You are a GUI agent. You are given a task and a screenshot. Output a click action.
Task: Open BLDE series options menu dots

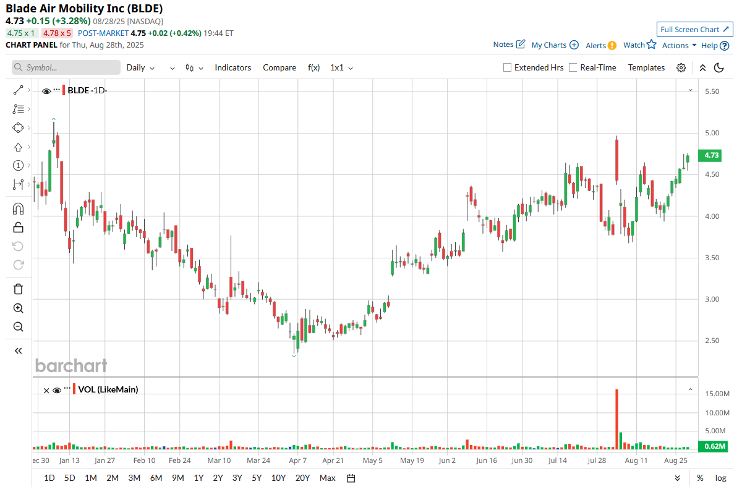tap(57, 90)
